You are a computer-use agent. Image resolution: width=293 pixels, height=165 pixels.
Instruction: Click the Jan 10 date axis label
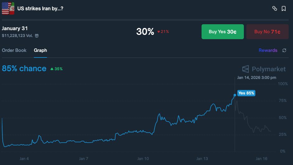(x=143, y=159)
